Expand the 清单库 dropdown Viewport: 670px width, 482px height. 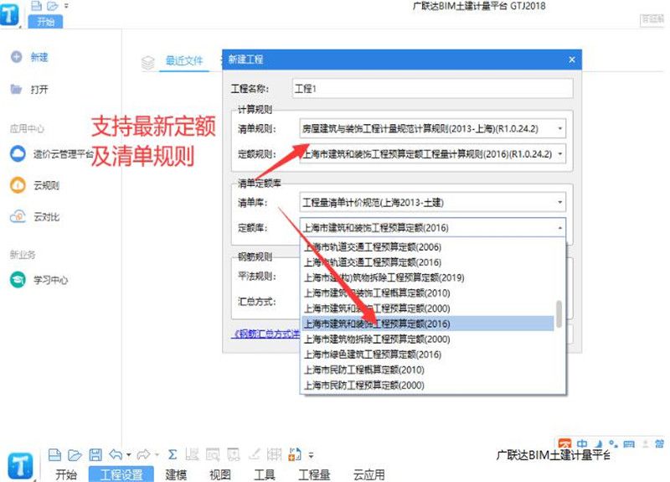559,202
